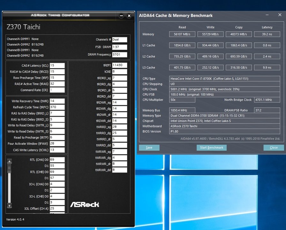Click the scroll up arrow in RTL panel
Viewport: 286px width, 230px height.
pos(9,161)
